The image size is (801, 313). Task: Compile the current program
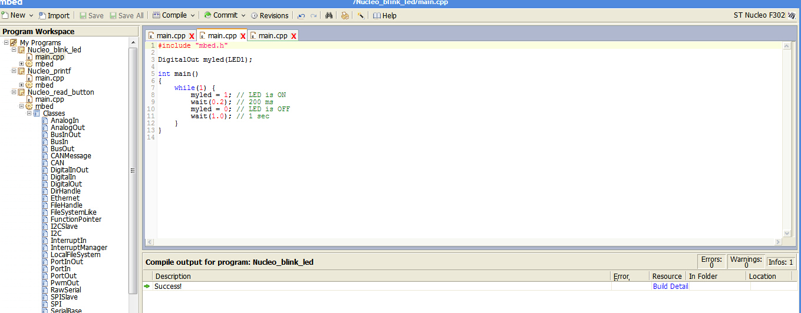click(170, 15)
